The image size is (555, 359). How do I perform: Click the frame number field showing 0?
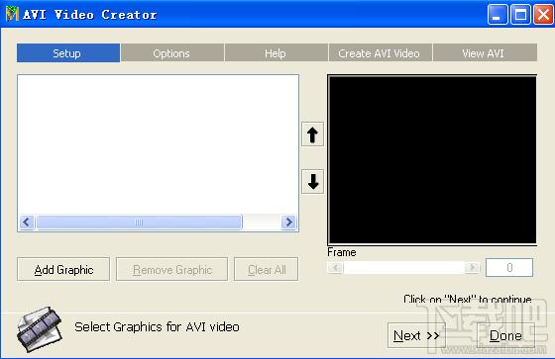pyautogui.click(x=509, y=267)
